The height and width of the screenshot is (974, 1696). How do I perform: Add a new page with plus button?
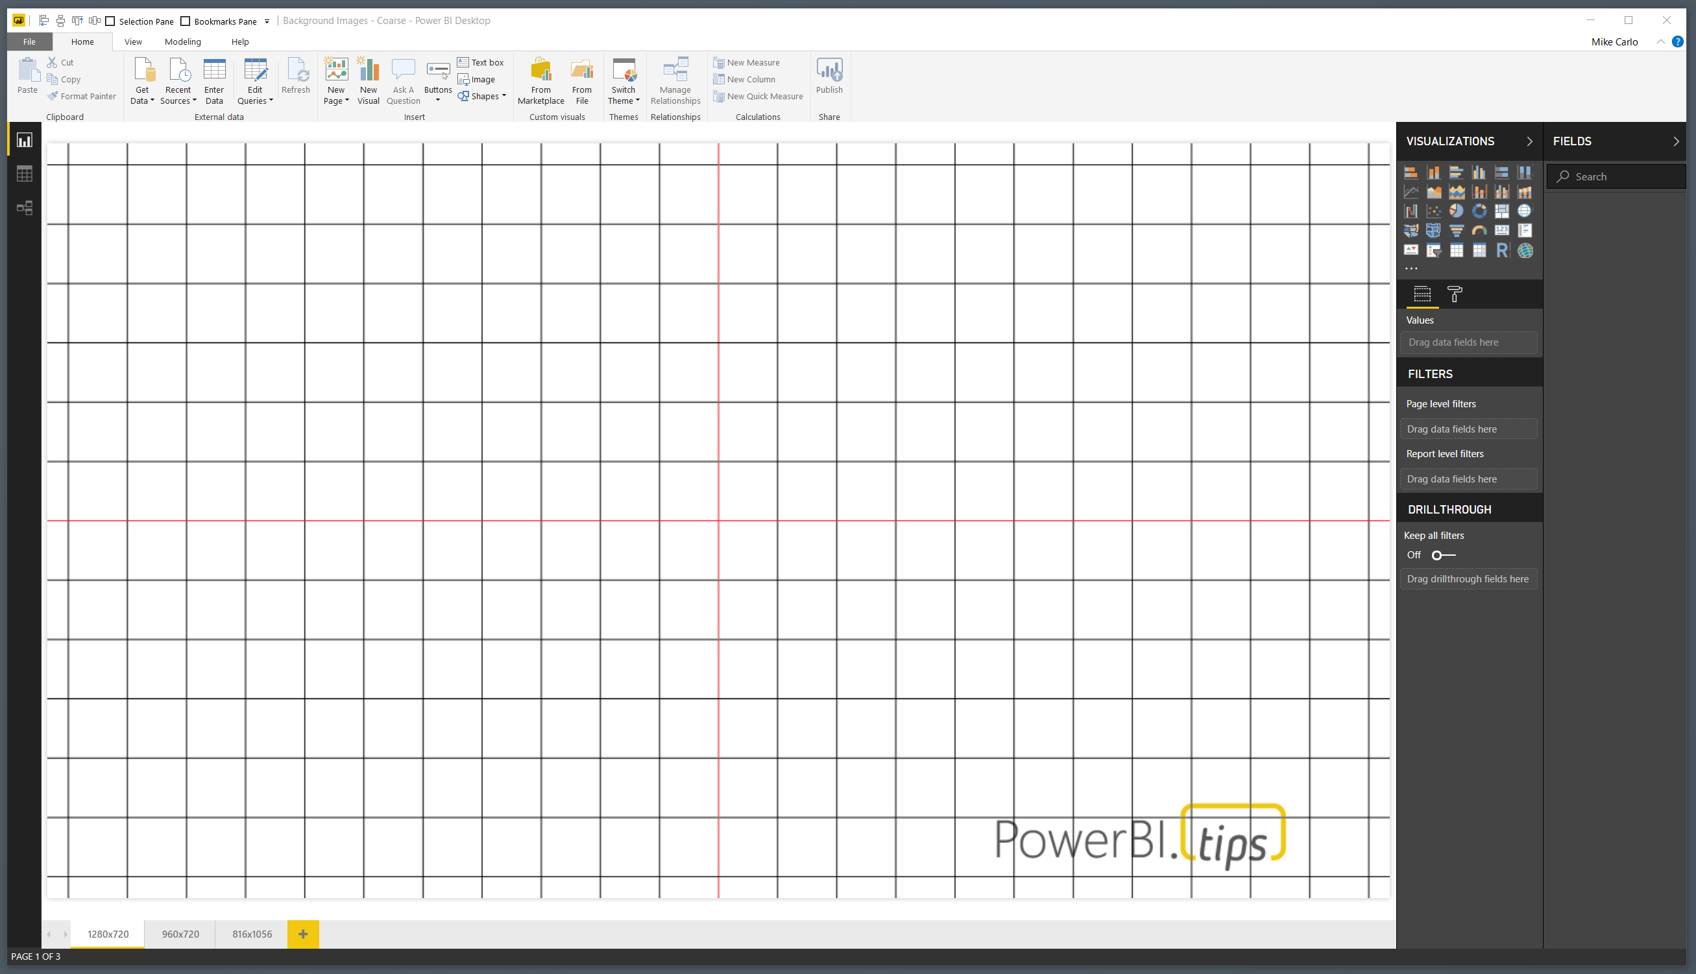(x=302, y=934)
